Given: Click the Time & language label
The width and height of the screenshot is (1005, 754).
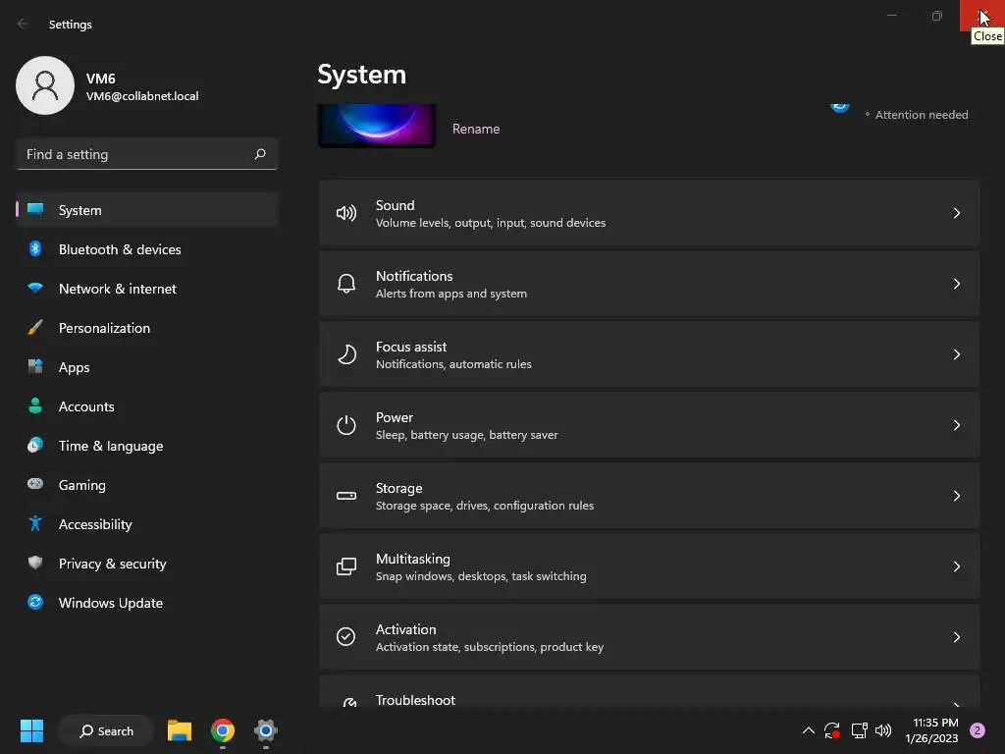Looking at the screenshot, I should click(x=111, y=447).
